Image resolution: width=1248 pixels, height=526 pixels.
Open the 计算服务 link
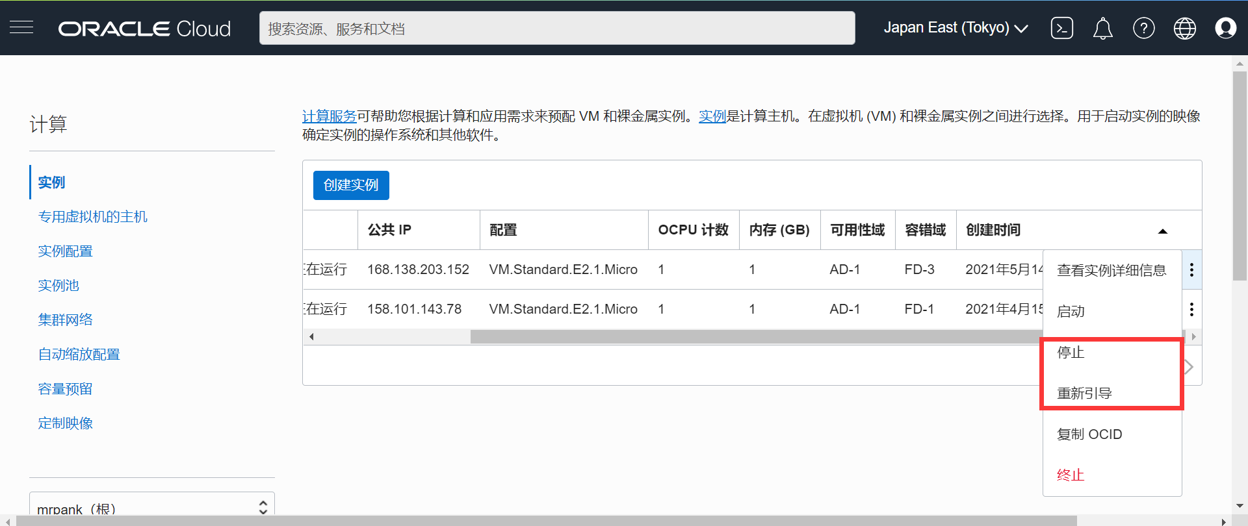coord(329,116)
